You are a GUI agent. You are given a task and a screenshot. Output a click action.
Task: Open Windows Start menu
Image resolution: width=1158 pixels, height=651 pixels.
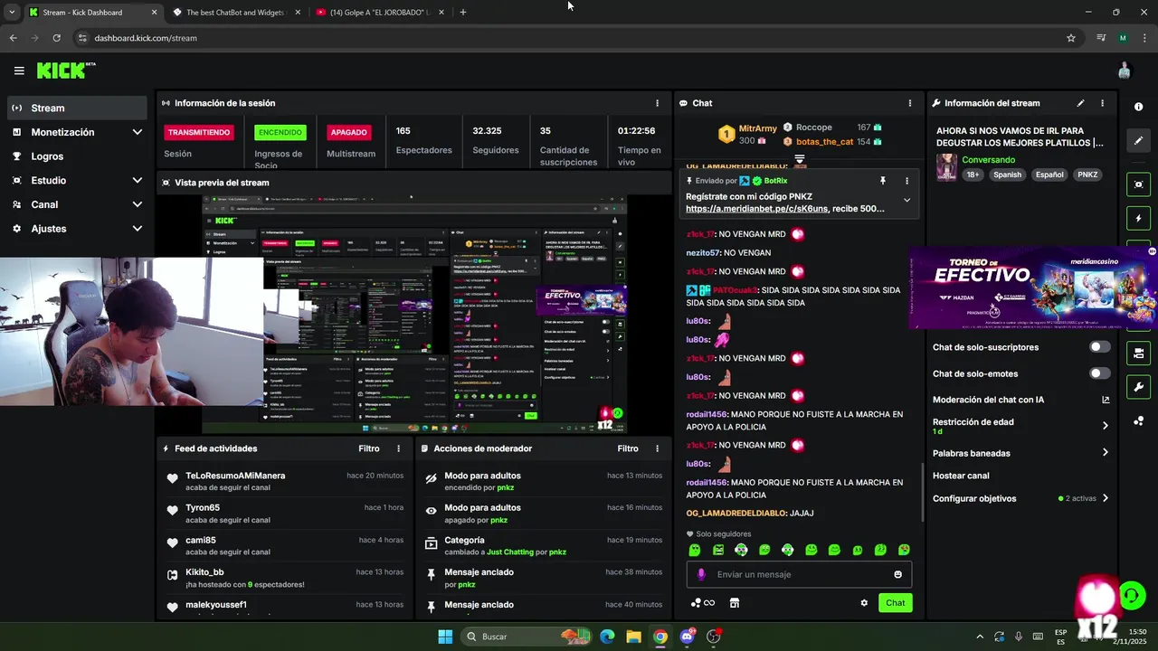tap(445, 637)
